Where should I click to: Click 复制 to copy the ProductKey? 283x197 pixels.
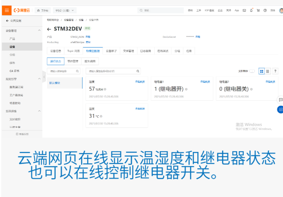pyautogui.click(x=88, y=42)
